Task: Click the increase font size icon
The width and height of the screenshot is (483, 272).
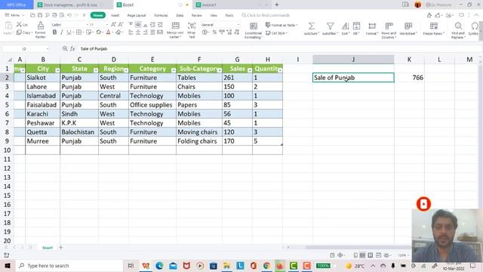Action: [113, 24]
